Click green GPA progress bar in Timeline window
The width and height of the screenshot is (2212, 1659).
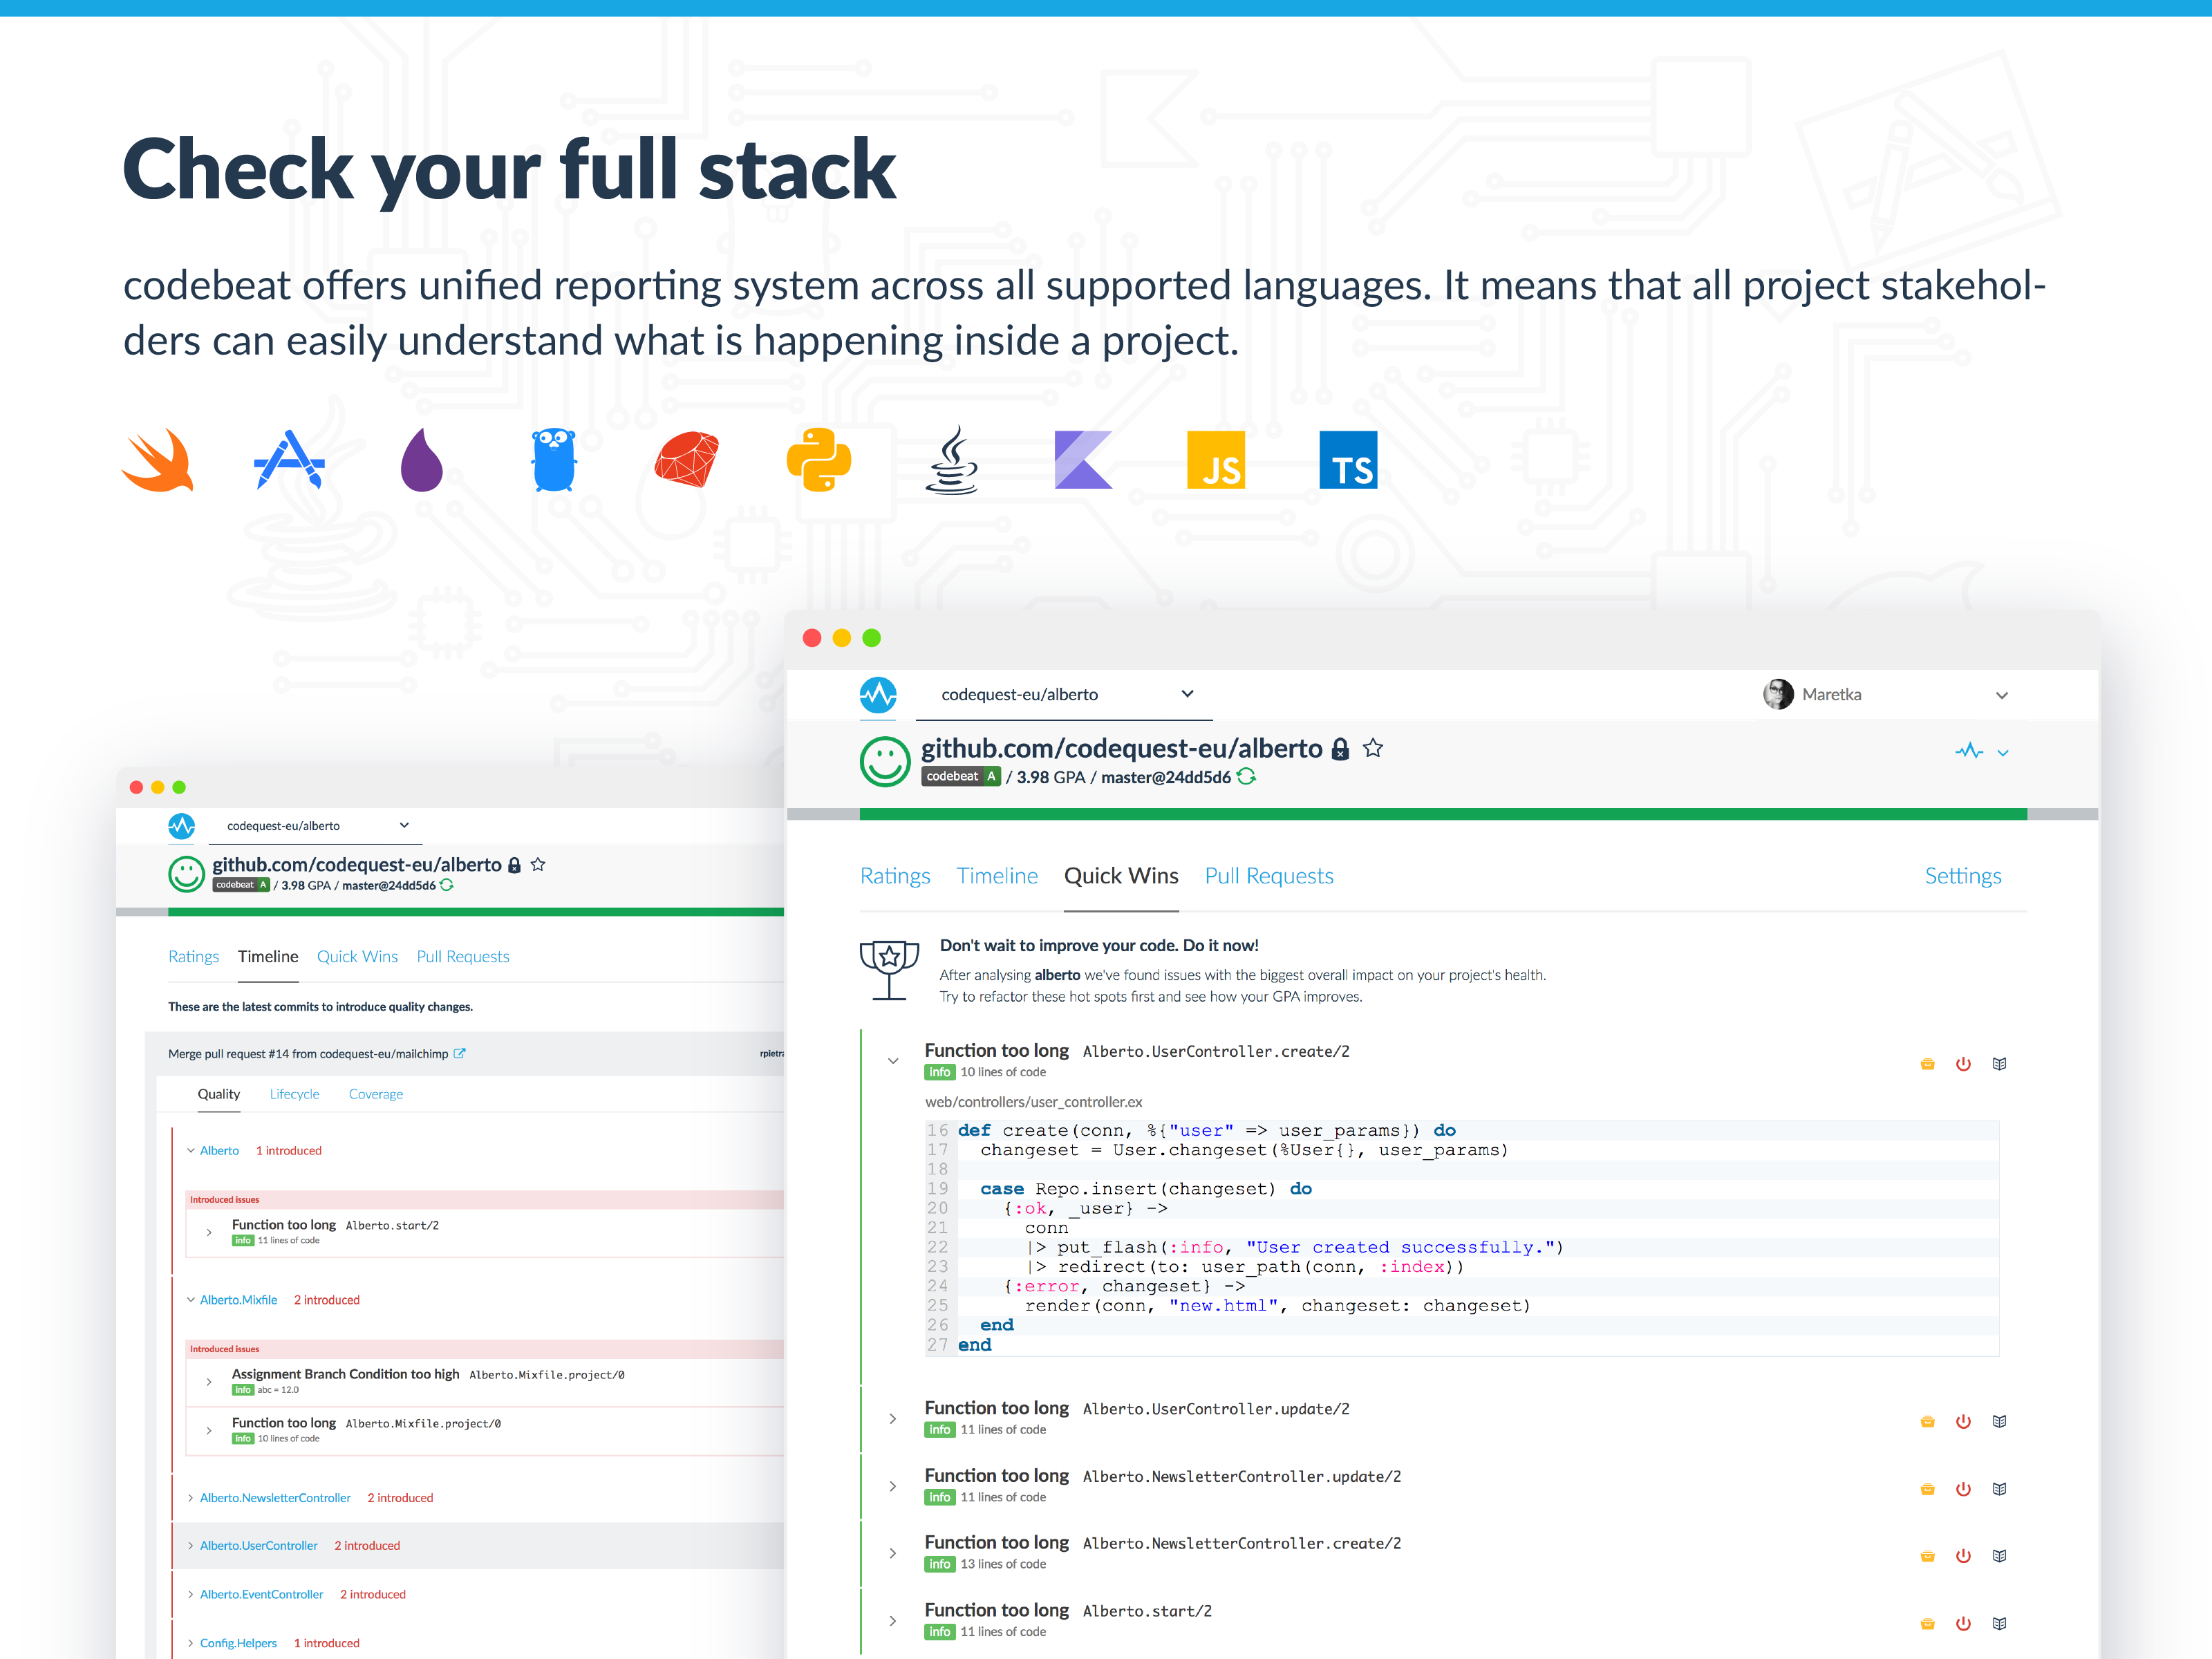coord(476,912)
